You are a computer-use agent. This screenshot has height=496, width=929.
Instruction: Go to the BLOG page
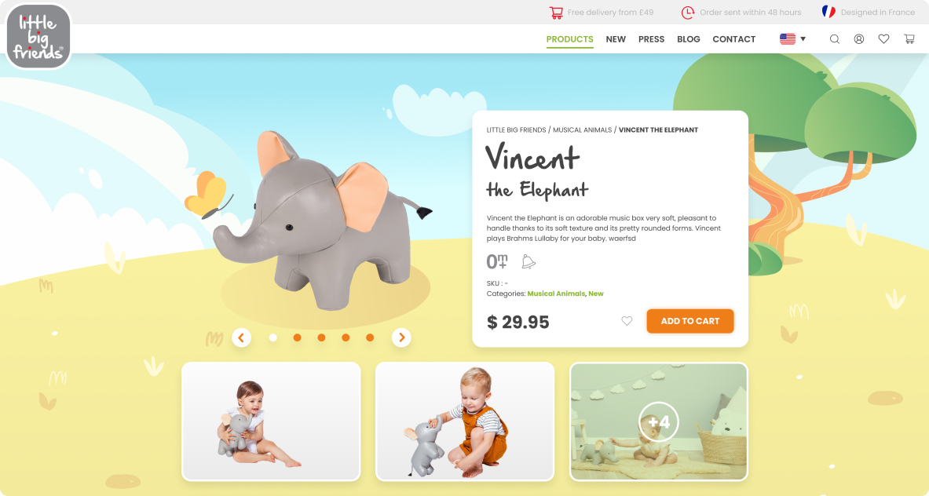[x=689, y=39]
